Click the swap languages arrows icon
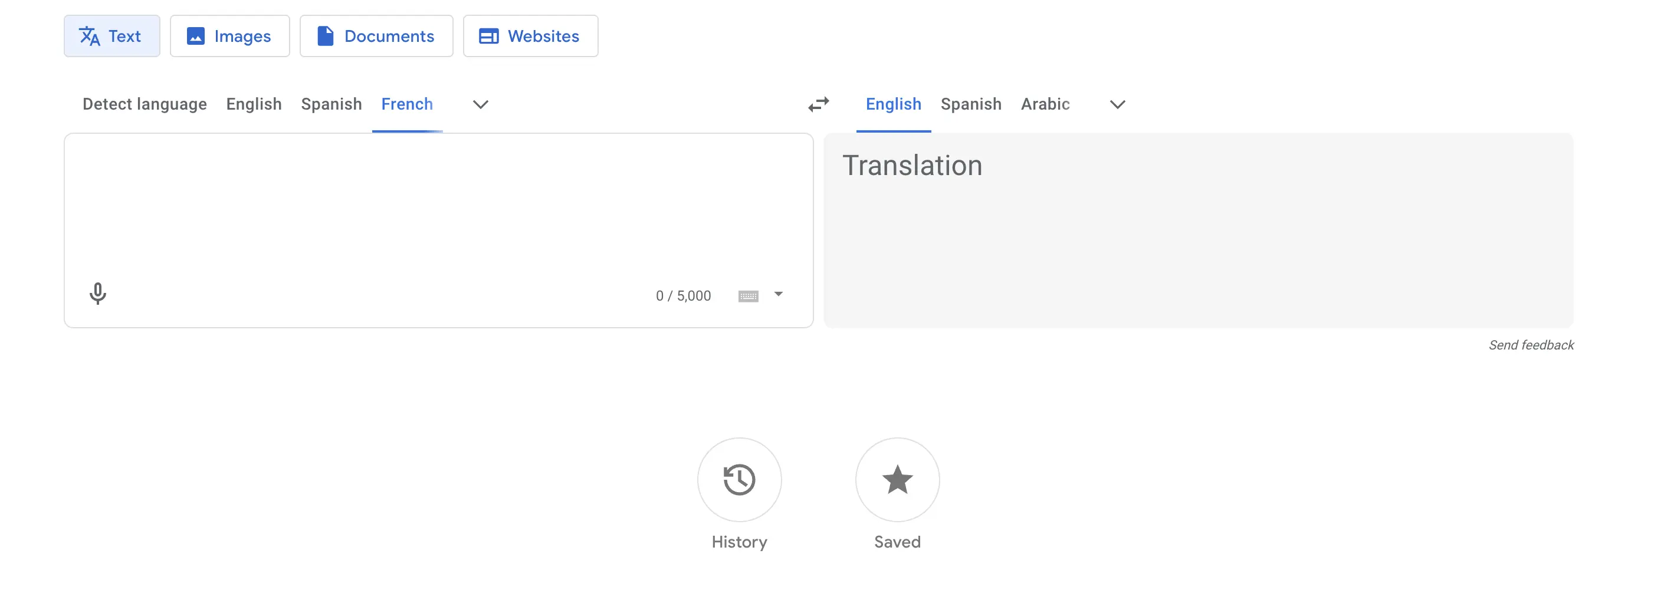The image size is (1674, 590). point(818,104)
